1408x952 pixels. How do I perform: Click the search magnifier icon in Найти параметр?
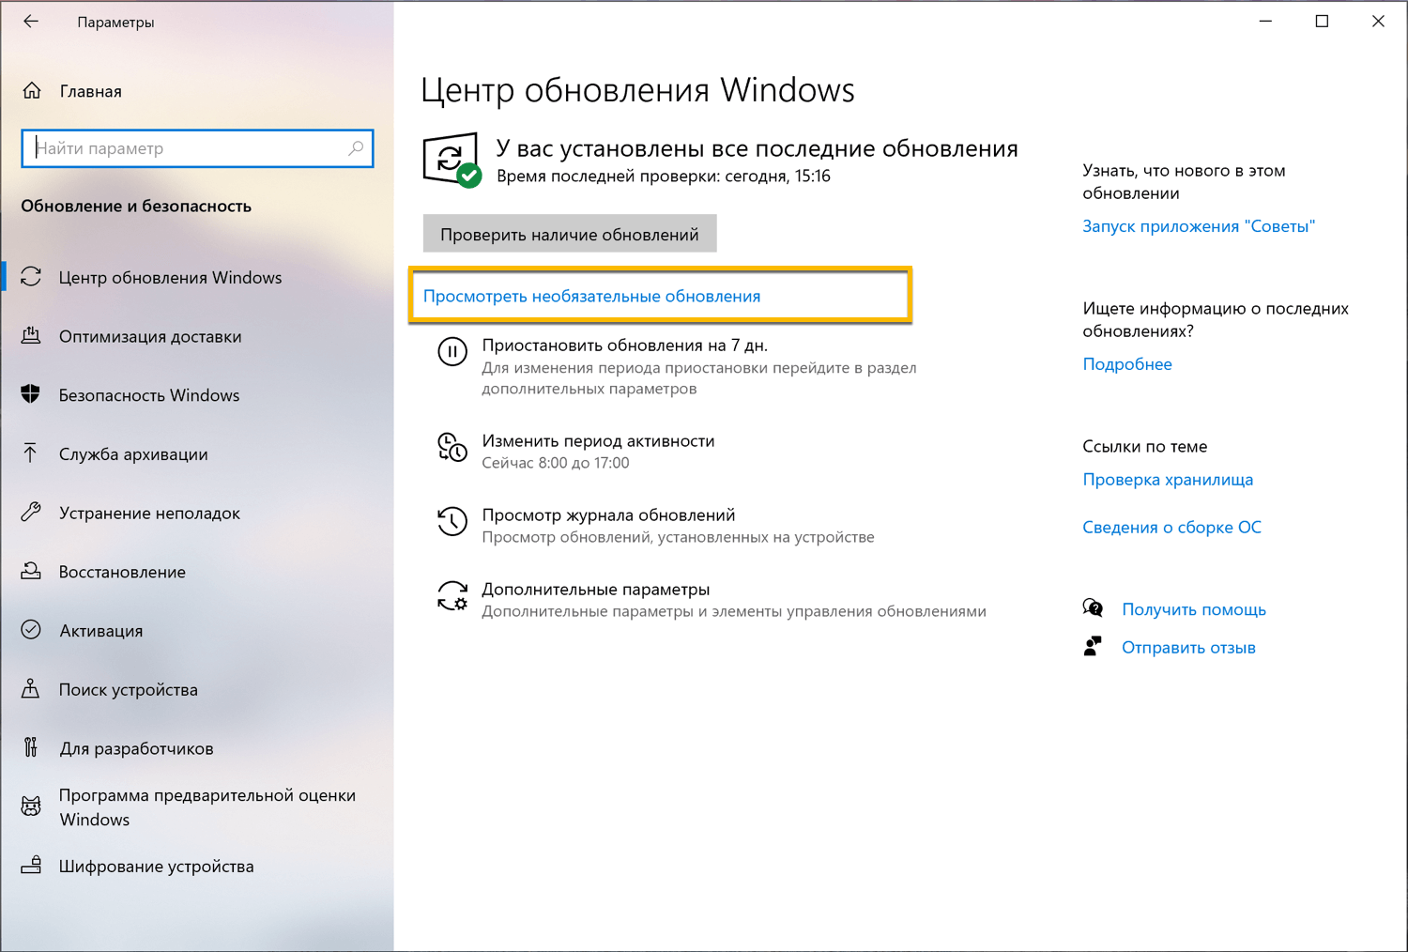pos(356,148)
